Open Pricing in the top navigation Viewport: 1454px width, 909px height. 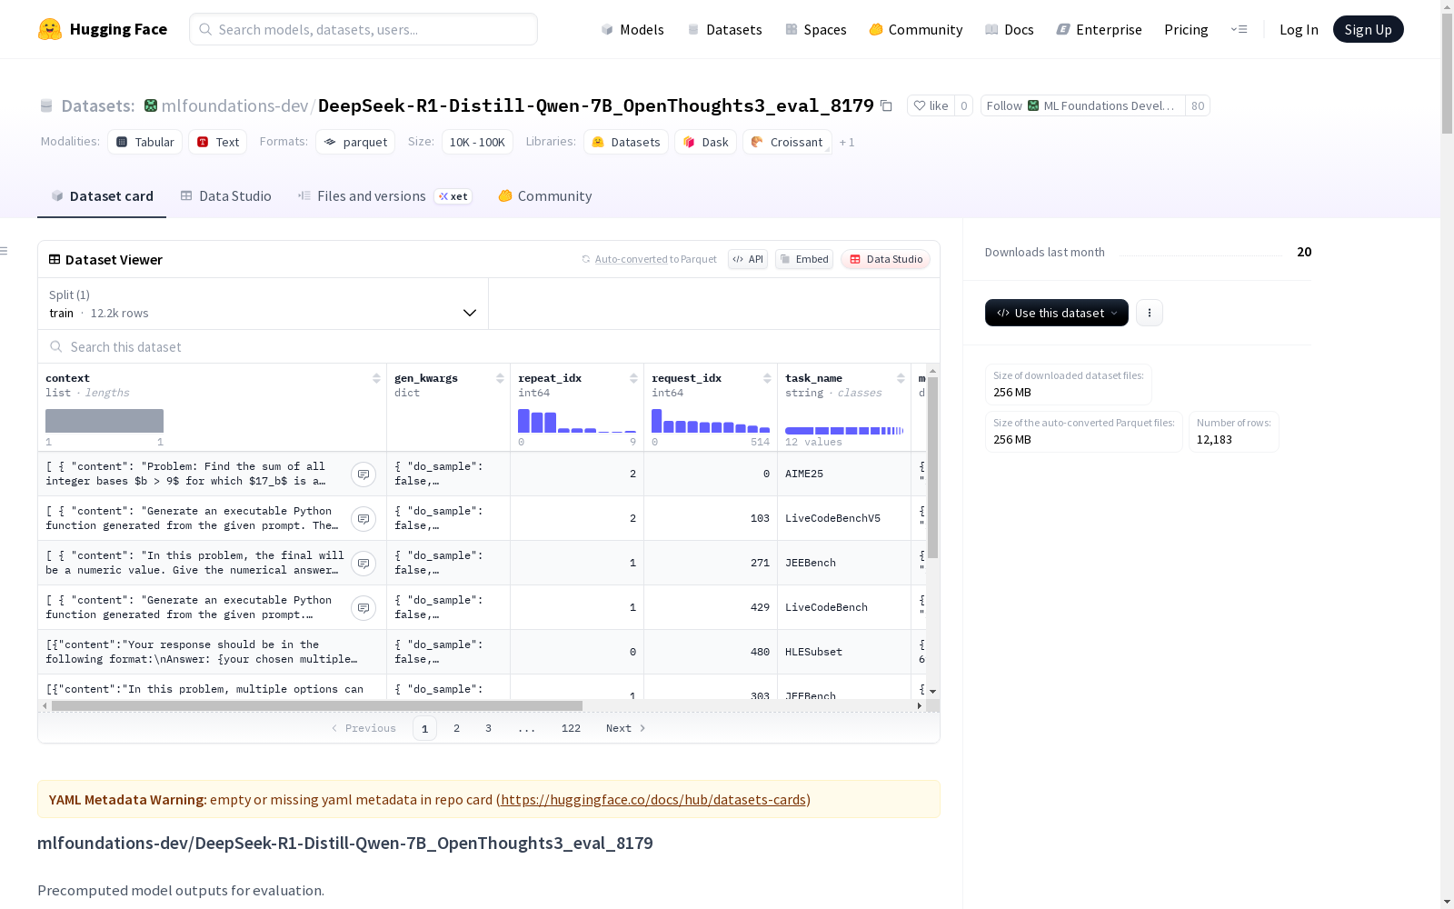[1186, 29]
